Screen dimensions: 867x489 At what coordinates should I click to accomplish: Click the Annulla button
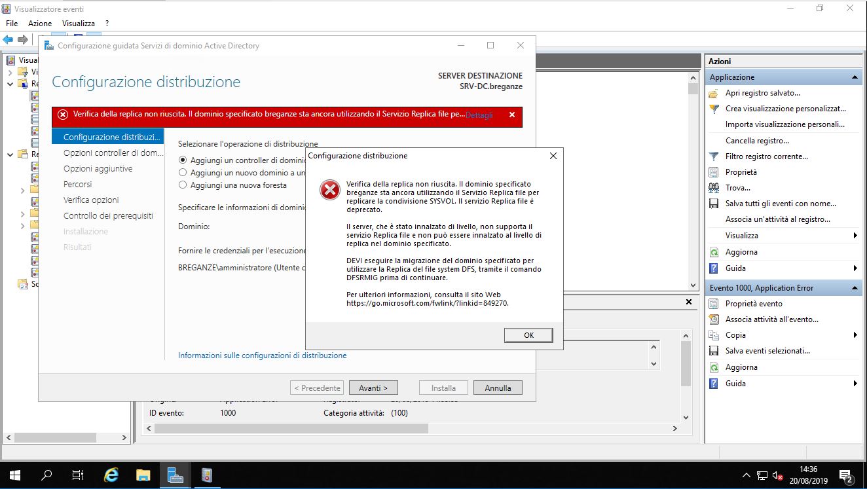point(498,388)
